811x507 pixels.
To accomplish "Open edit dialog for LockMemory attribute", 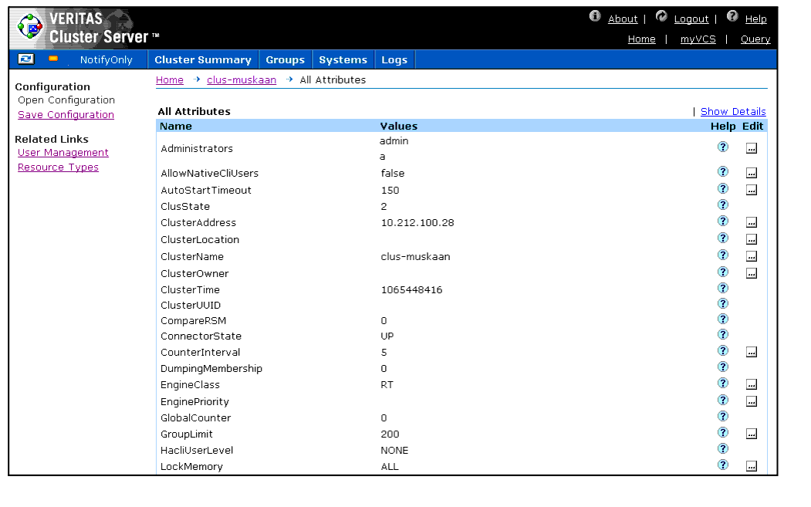I will pyautogui.click(x=752, y=466).
